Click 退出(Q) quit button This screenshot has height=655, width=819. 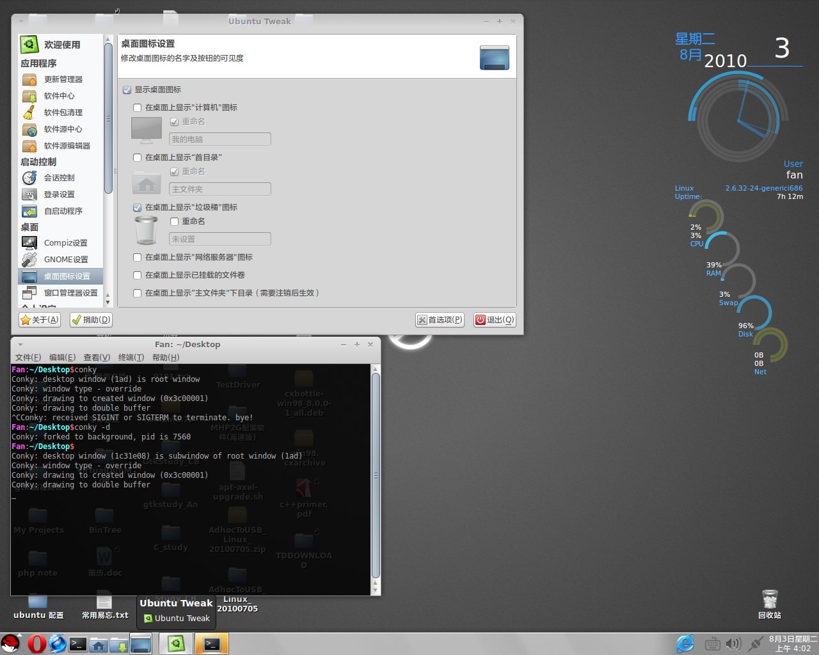[x=495, y=320]
